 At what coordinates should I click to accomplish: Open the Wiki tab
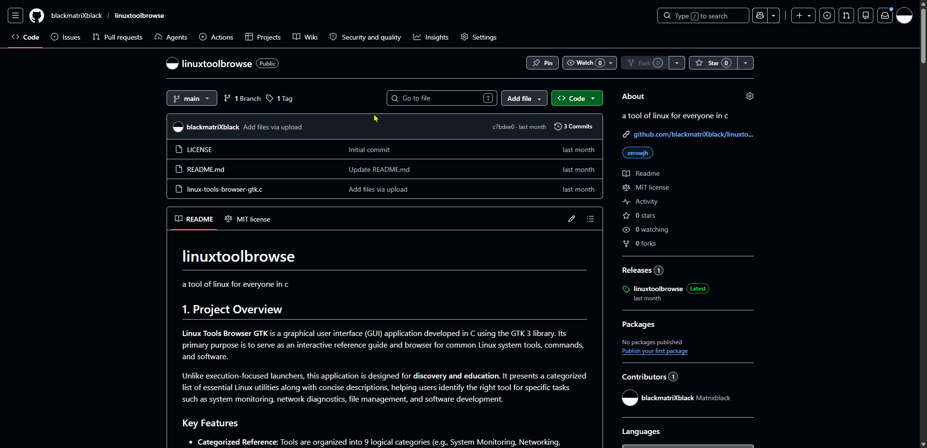[x=305, y=37]
